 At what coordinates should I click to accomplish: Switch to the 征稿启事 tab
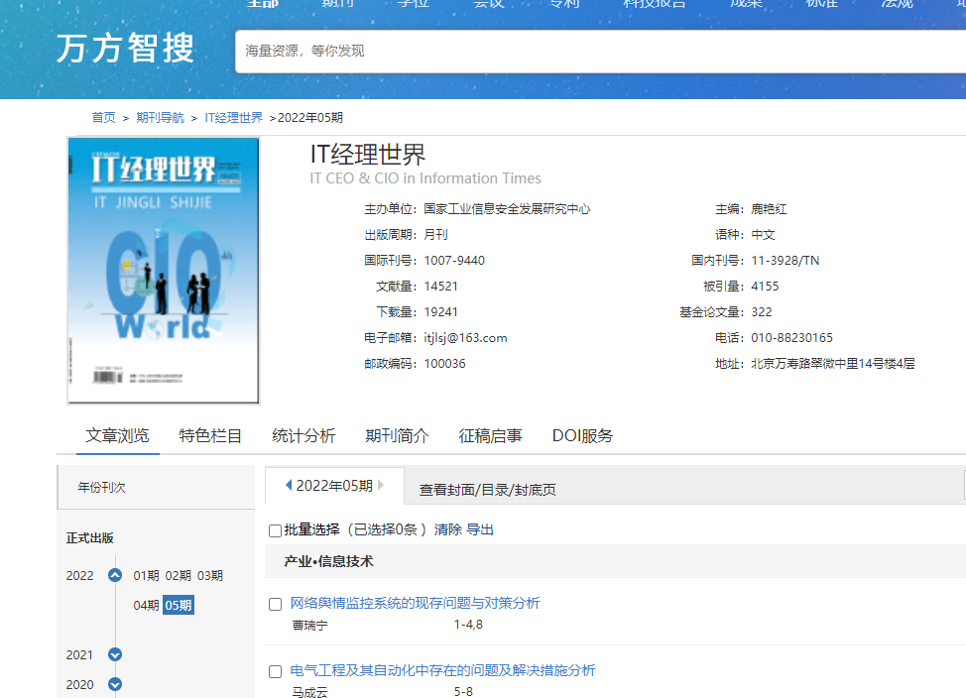pos(490,435)
